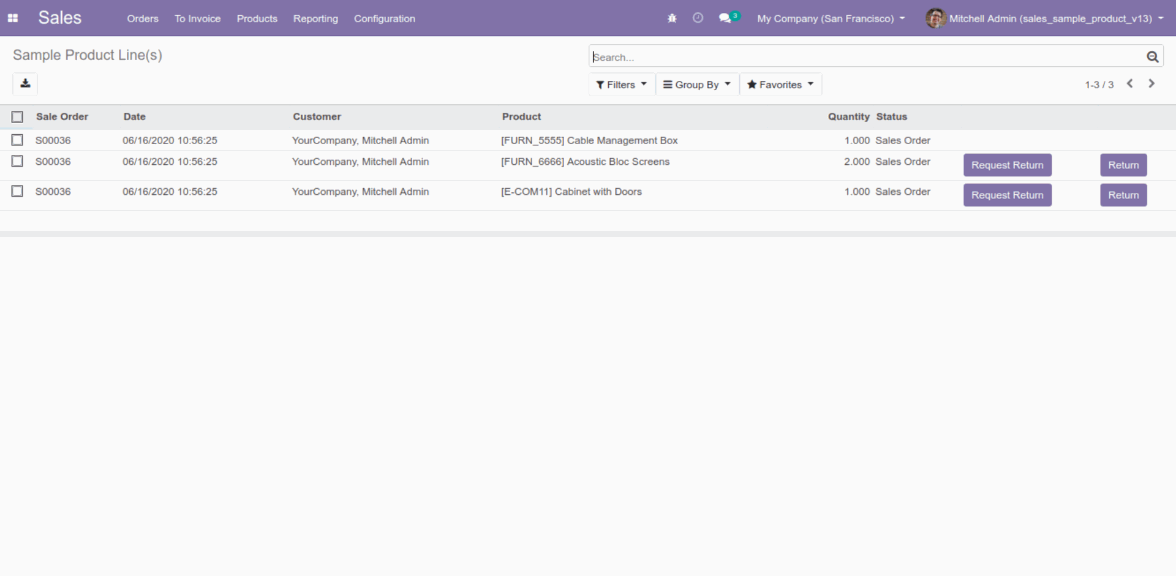1176x576 pixels.
Task: Click the export download icon
Action: [x=24, y=84]
